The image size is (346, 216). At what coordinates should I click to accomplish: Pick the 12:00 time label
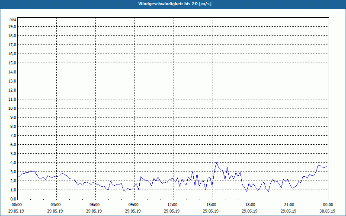click(173, 205)
